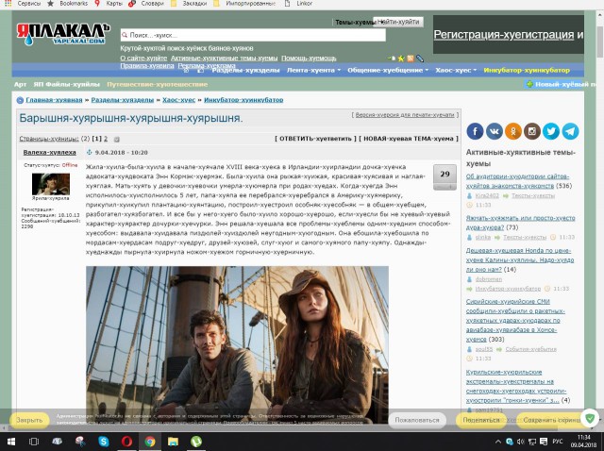604x451 pixels.
Task: Click the Поделиться button
Action: click(x=480, y=420)
